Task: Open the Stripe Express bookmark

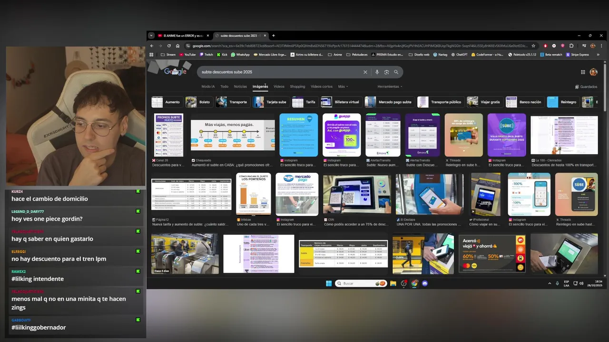Action: click(577, 55)
